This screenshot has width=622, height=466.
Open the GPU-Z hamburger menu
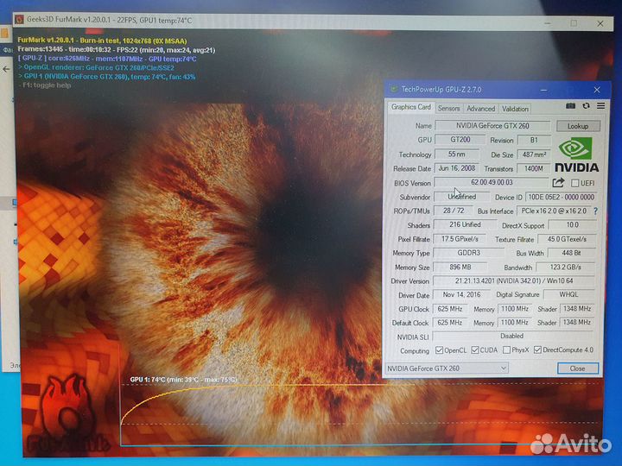[600, 106]
